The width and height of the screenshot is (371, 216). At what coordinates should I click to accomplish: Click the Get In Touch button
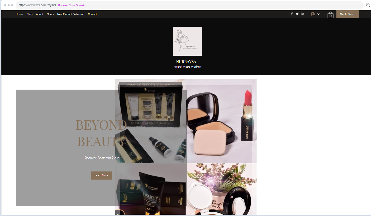348,14
